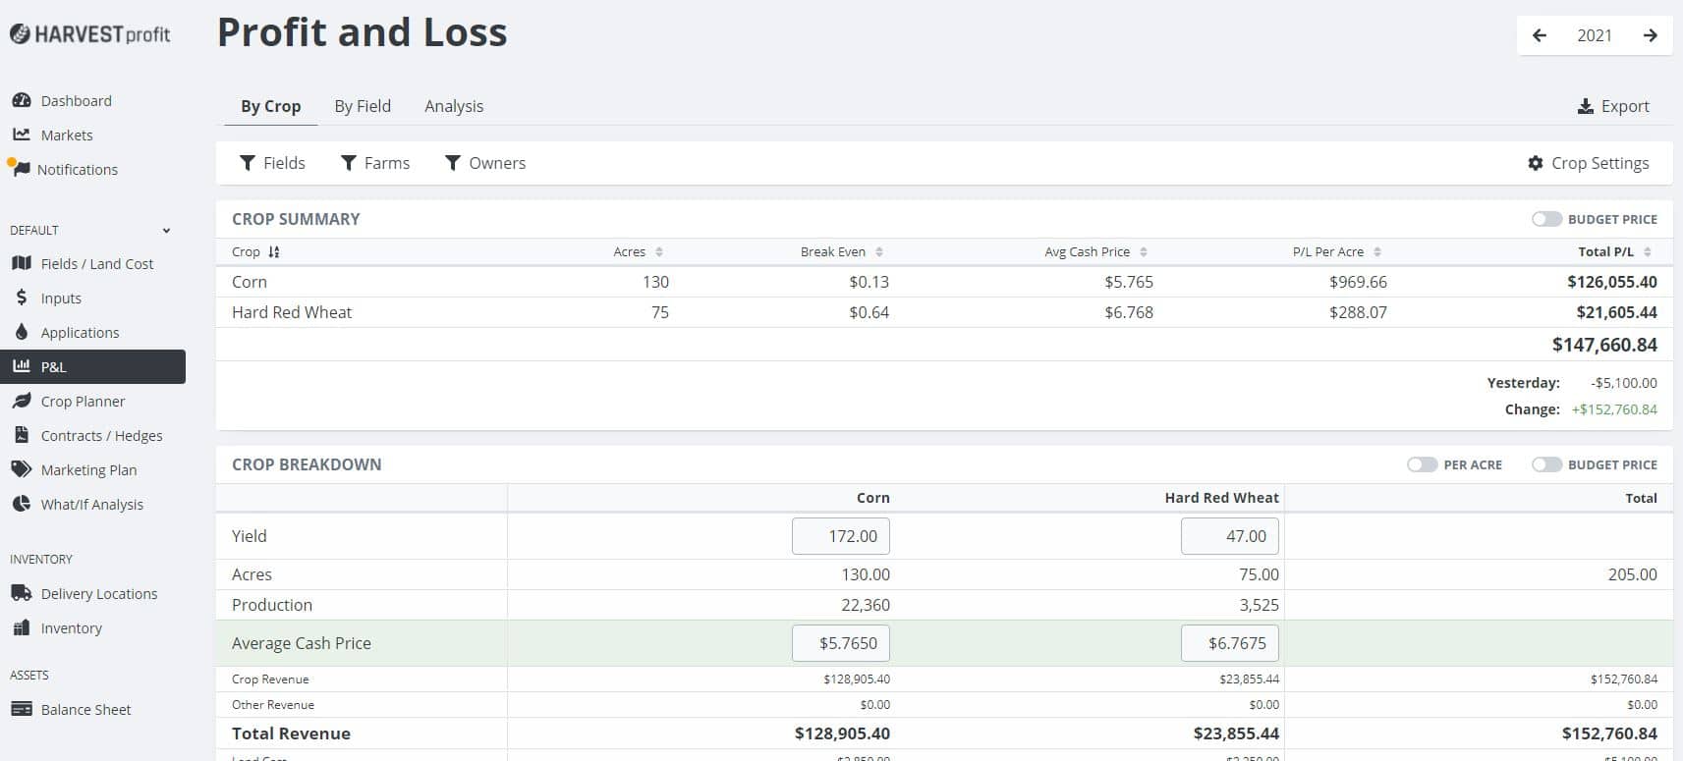Click the Notifications flag icon
Screen dimensions: 1683x761
tap(20, 169)
